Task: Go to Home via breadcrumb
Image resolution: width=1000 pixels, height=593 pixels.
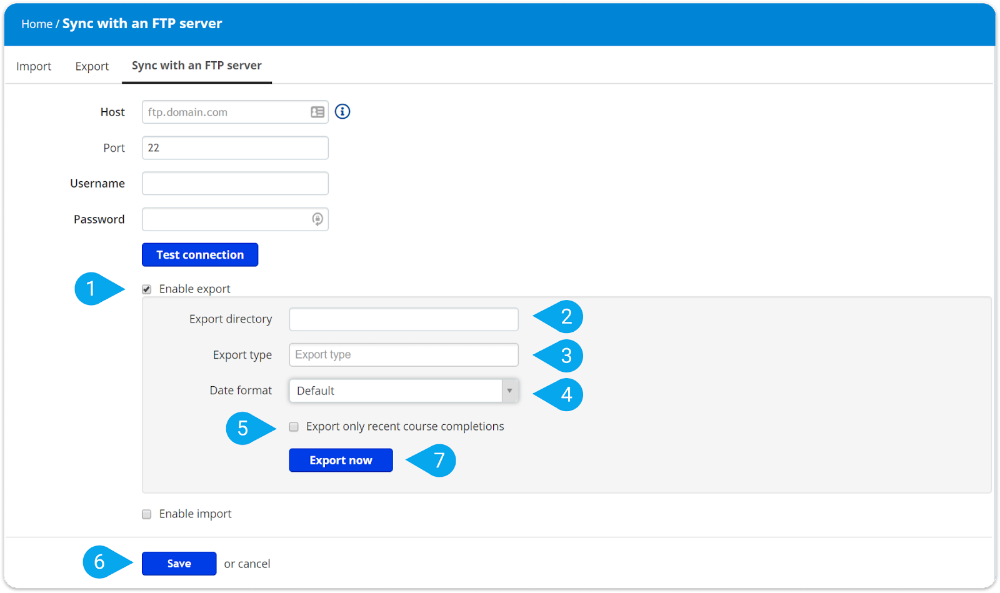Action: 37,24
